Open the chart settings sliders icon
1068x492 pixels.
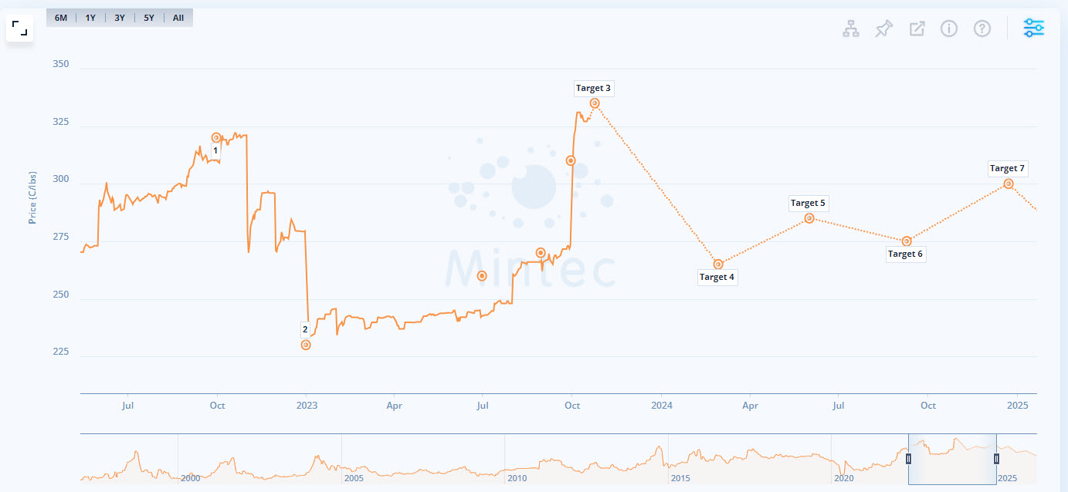(1034, 29)
